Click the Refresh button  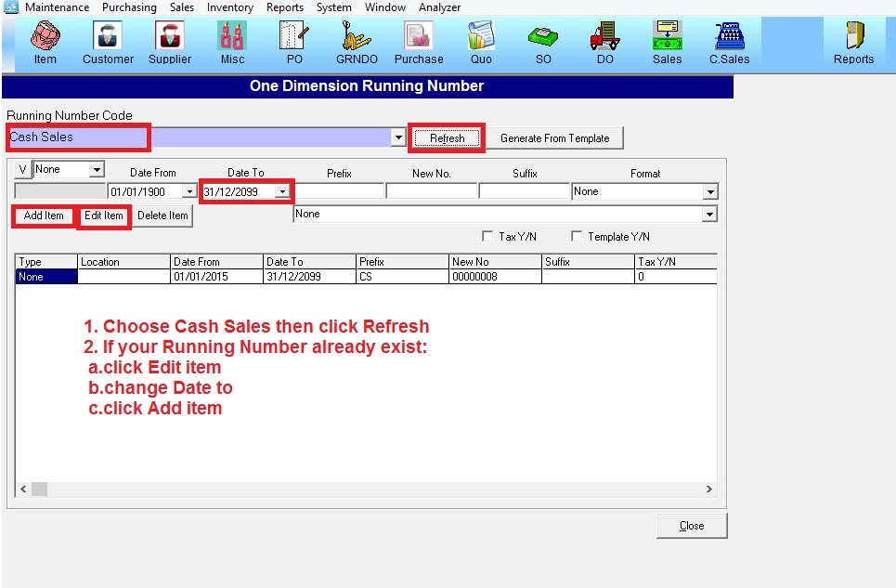pyautogui.click(x=447, y=138)
